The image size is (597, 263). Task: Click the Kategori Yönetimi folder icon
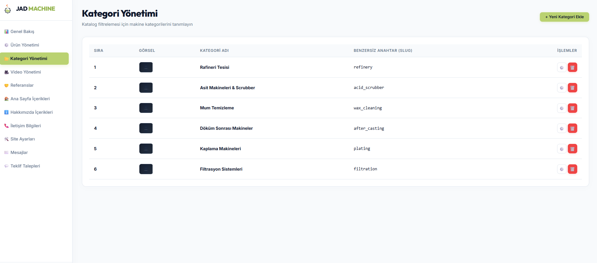coord(6,58)
